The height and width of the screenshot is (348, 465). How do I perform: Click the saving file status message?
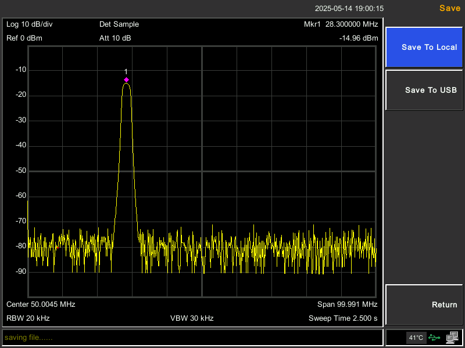coord(28,338)
